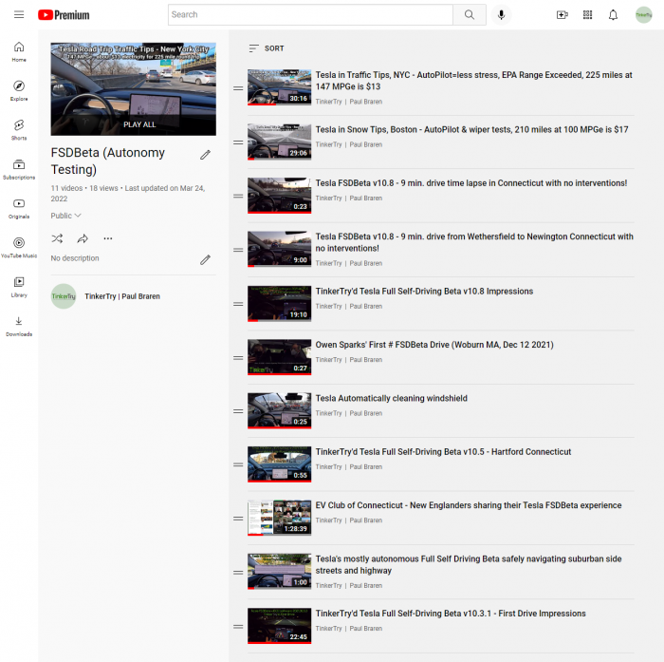Screen dimensions: 664x662
Task: Open TinkerTry | Paul Braren channel link
Action: (x=122, y=296)
